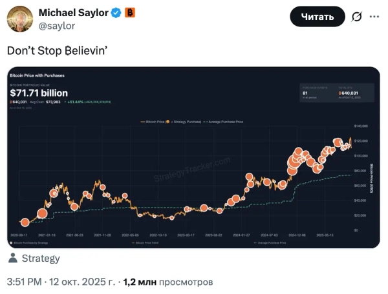Click the orange Bitcoin affiliate badge
The height and width of the screenshot is (294, 388).
130,13
